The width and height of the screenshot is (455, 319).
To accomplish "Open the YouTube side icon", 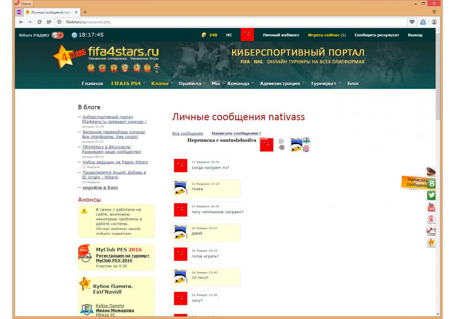I will click(431, 207).
